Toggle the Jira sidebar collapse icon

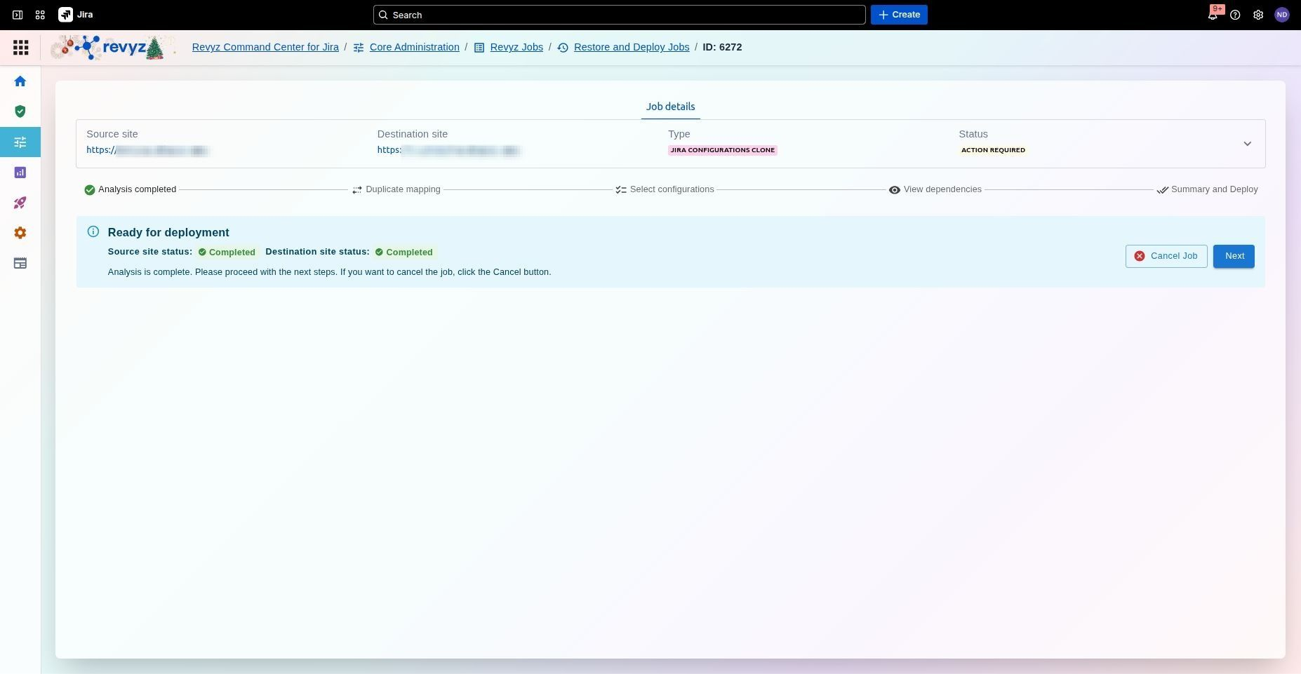pyautogui.click(x=18, y=15)
